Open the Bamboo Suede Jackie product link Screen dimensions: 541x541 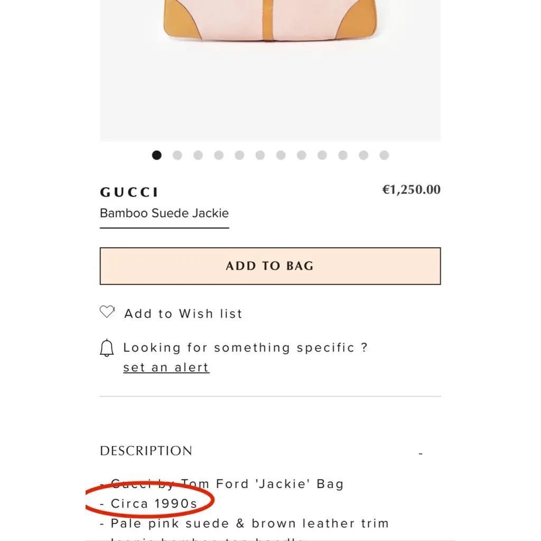164,213
